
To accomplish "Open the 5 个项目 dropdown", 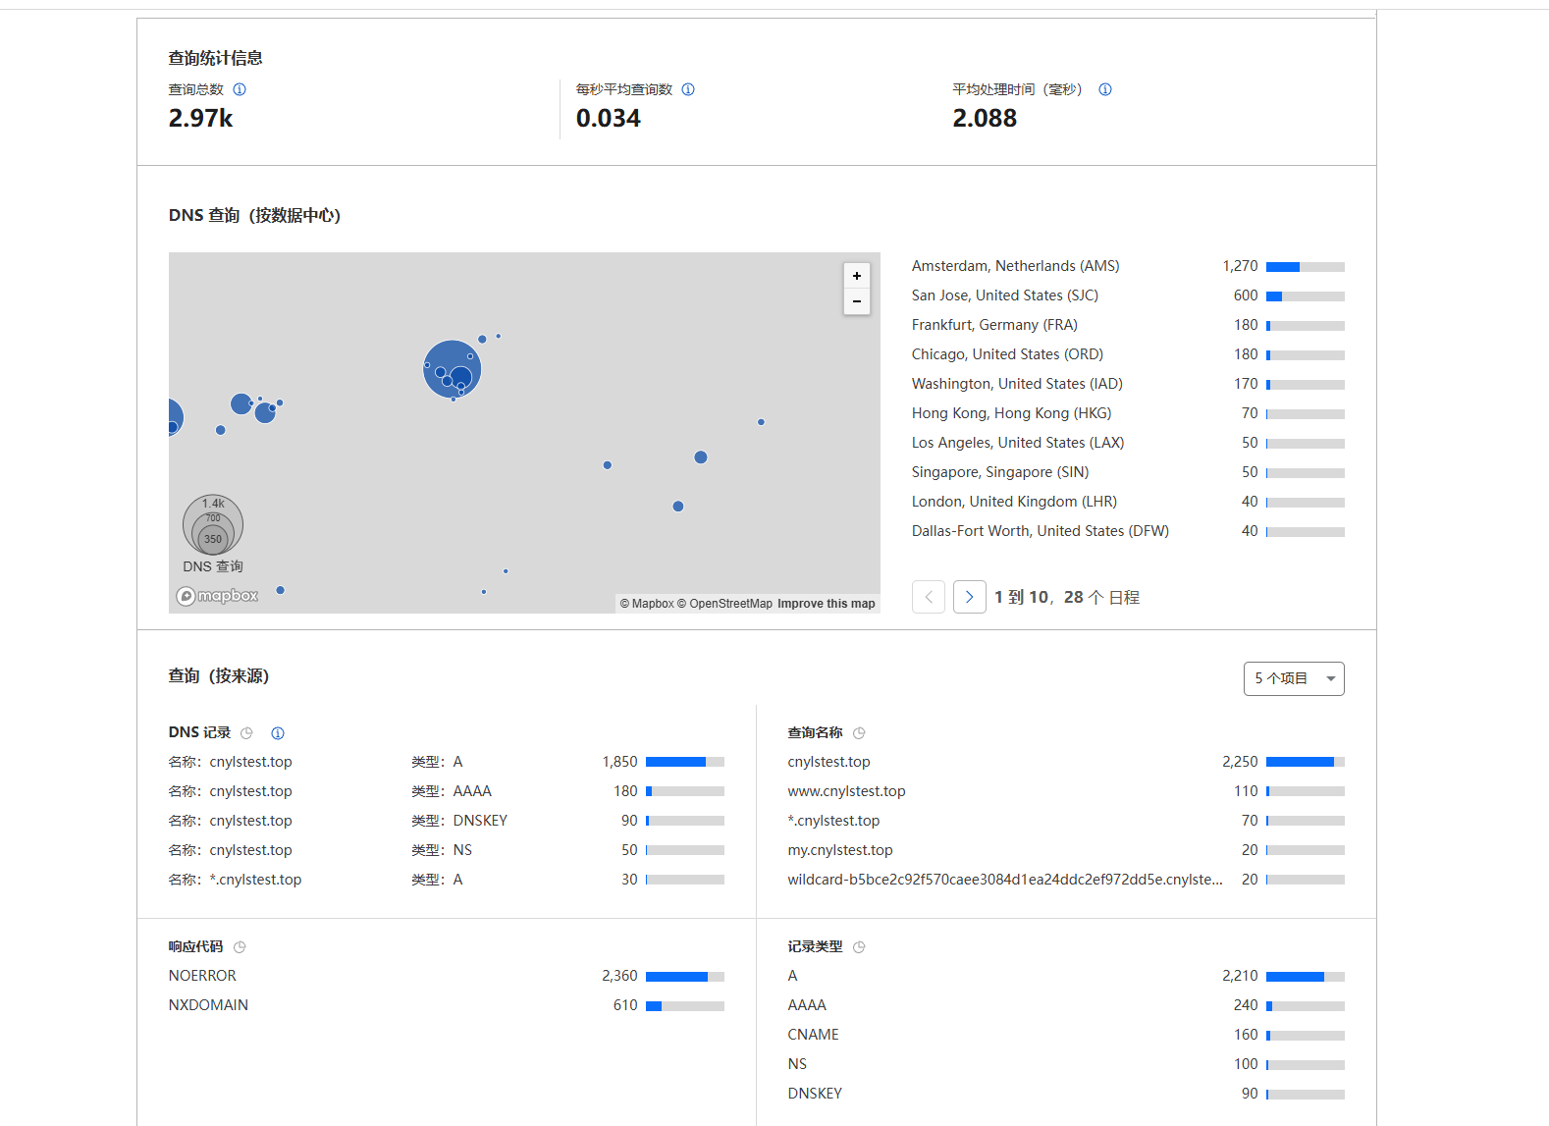I will point(1293,678).
